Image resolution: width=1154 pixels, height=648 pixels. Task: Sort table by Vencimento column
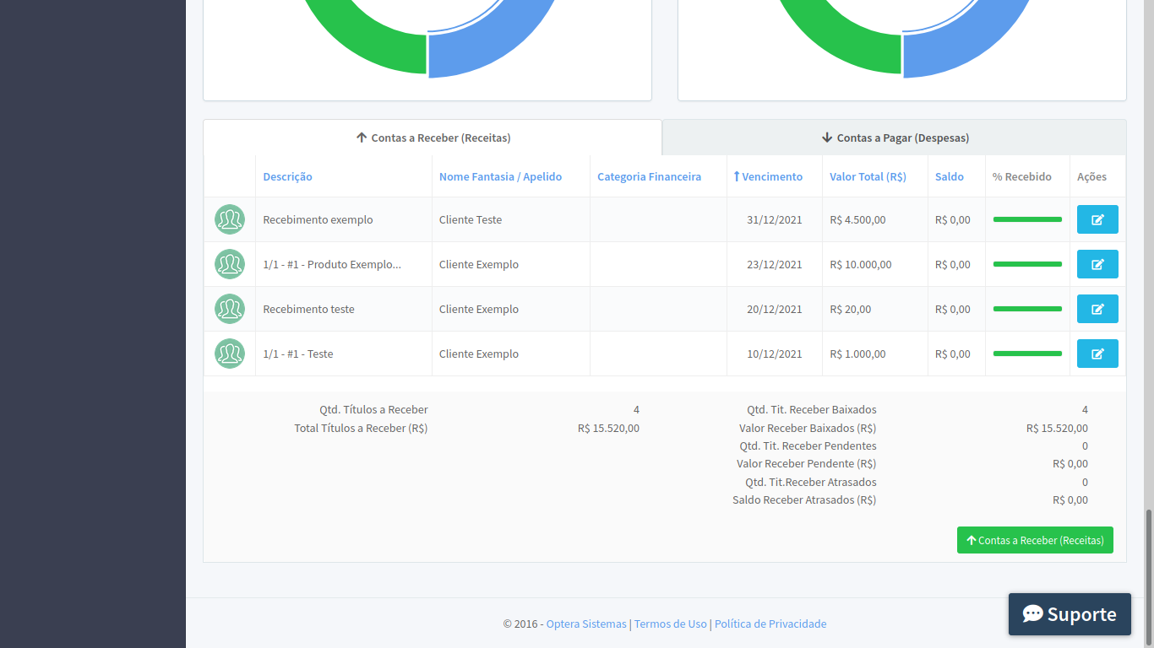768,176
